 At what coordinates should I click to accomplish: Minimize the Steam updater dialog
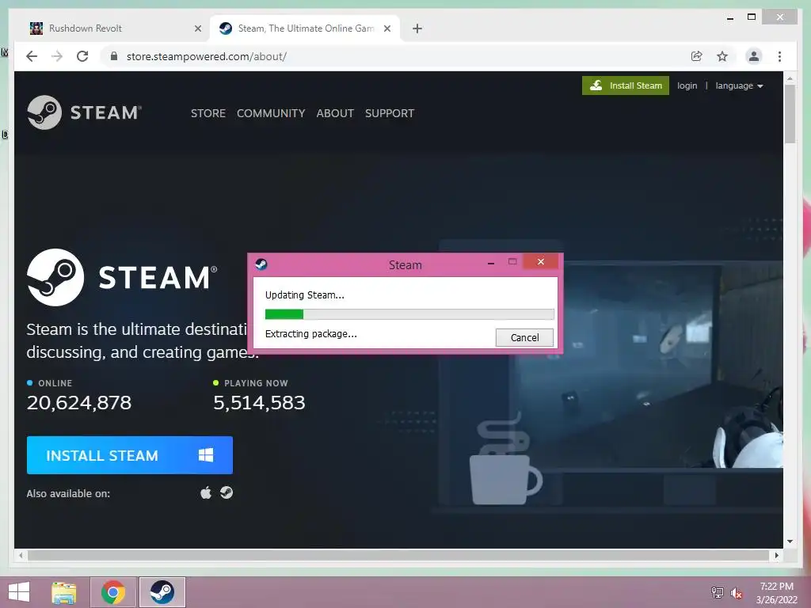tap(491, 263)
